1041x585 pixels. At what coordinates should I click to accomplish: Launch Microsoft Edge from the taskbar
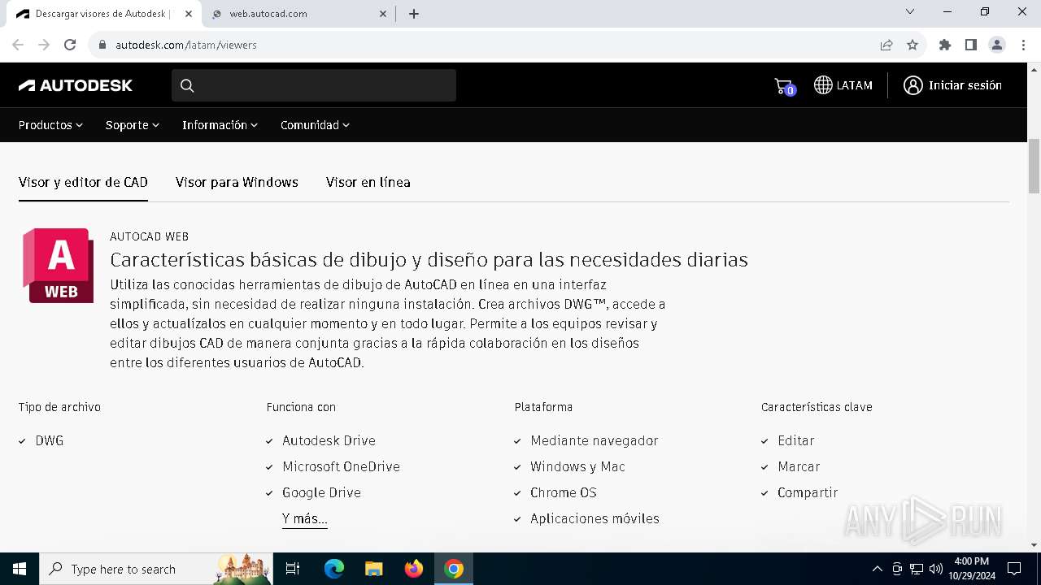(333, 569)
